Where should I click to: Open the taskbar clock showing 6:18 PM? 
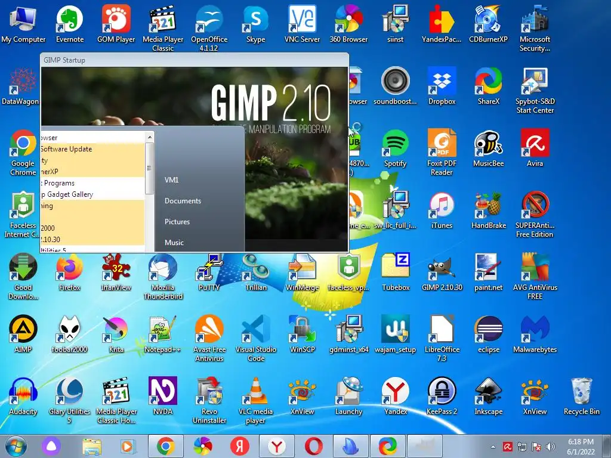[x=581, y=447]
